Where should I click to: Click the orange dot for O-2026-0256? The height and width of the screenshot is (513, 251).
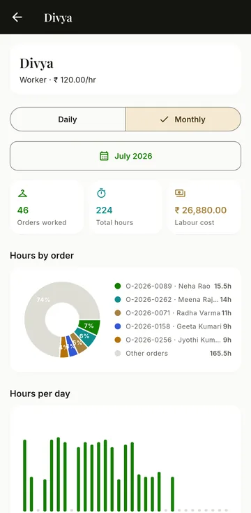[118, 340]
